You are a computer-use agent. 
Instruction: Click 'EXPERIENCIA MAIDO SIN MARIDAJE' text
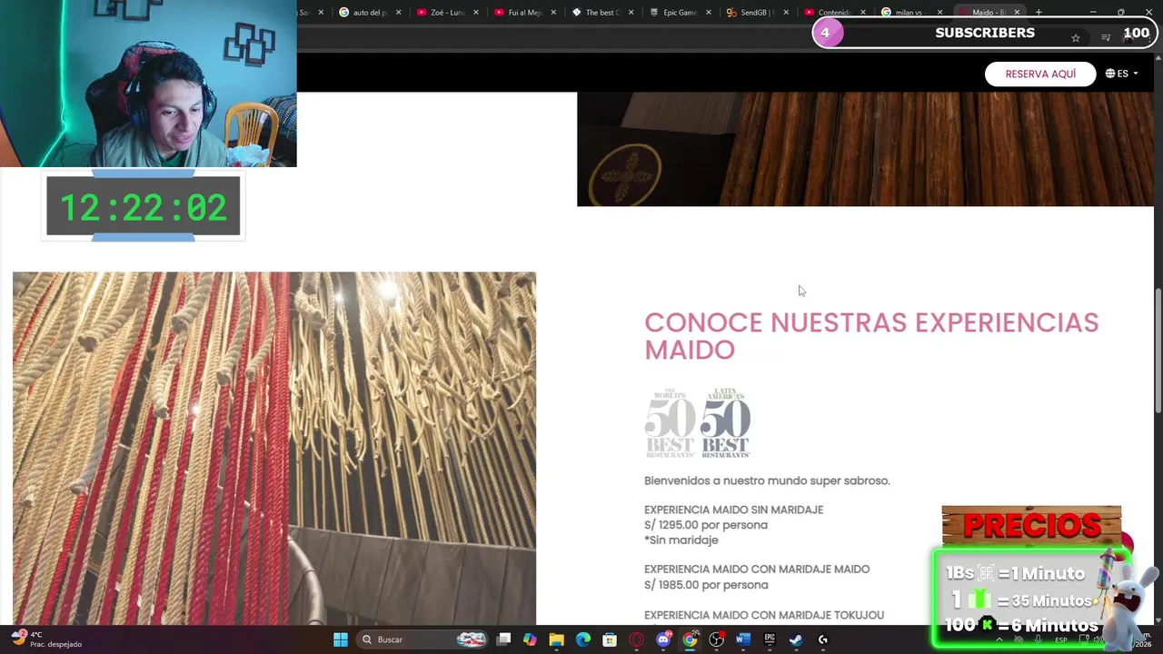733,510
